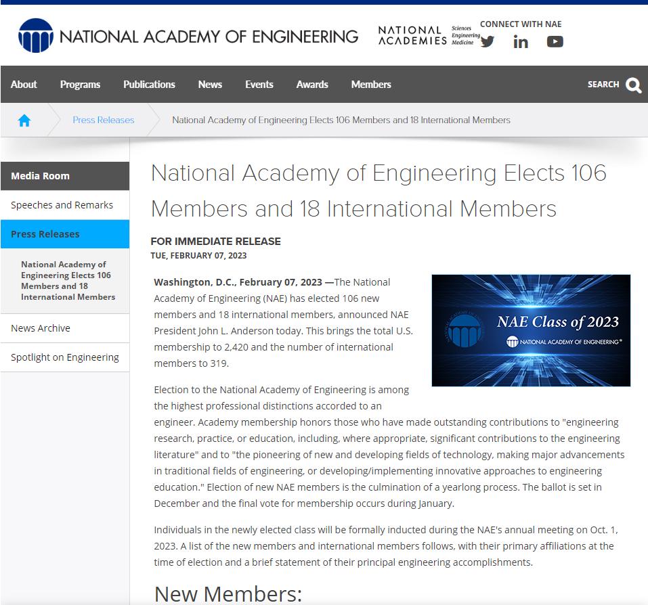The width and height of the screenshot is (648, 605).
Task: Go to the Awards section
Action: click(x=312, y=85)
